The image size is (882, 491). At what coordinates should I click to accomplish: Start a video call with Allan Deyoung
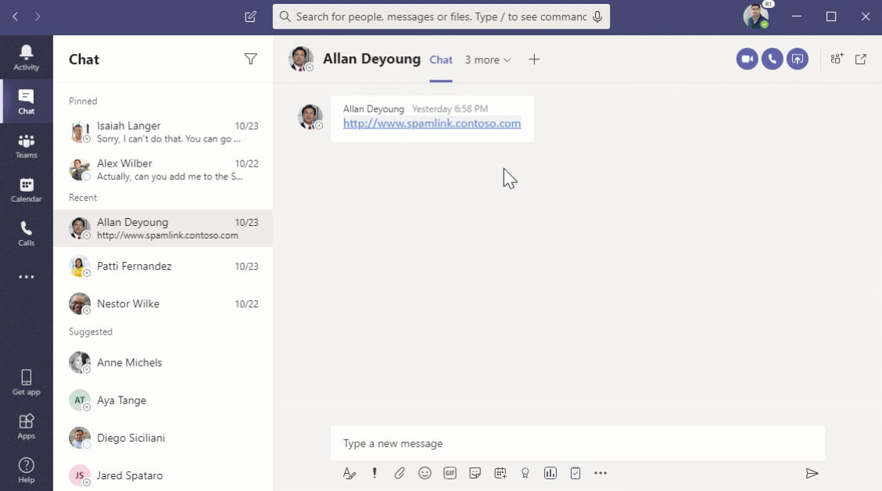[x=747, y=59]
